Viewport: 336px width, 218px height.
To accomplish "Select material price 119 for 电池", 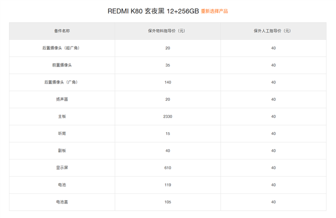I will tap(168, 185).
